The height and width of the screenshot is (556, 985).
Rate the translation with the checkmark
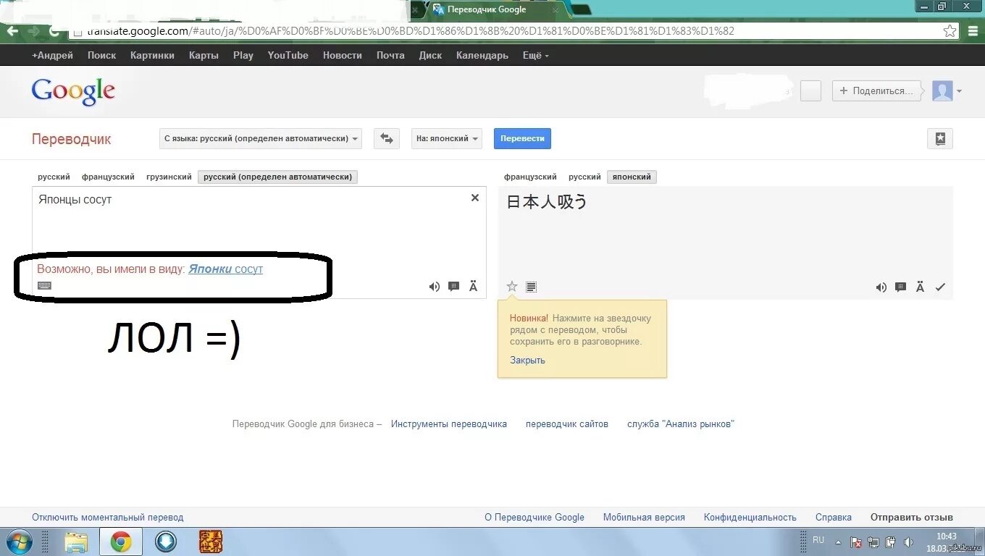(940, 287)
